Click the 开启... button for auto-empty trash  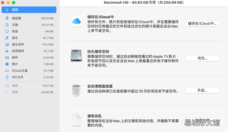(202, 91)
